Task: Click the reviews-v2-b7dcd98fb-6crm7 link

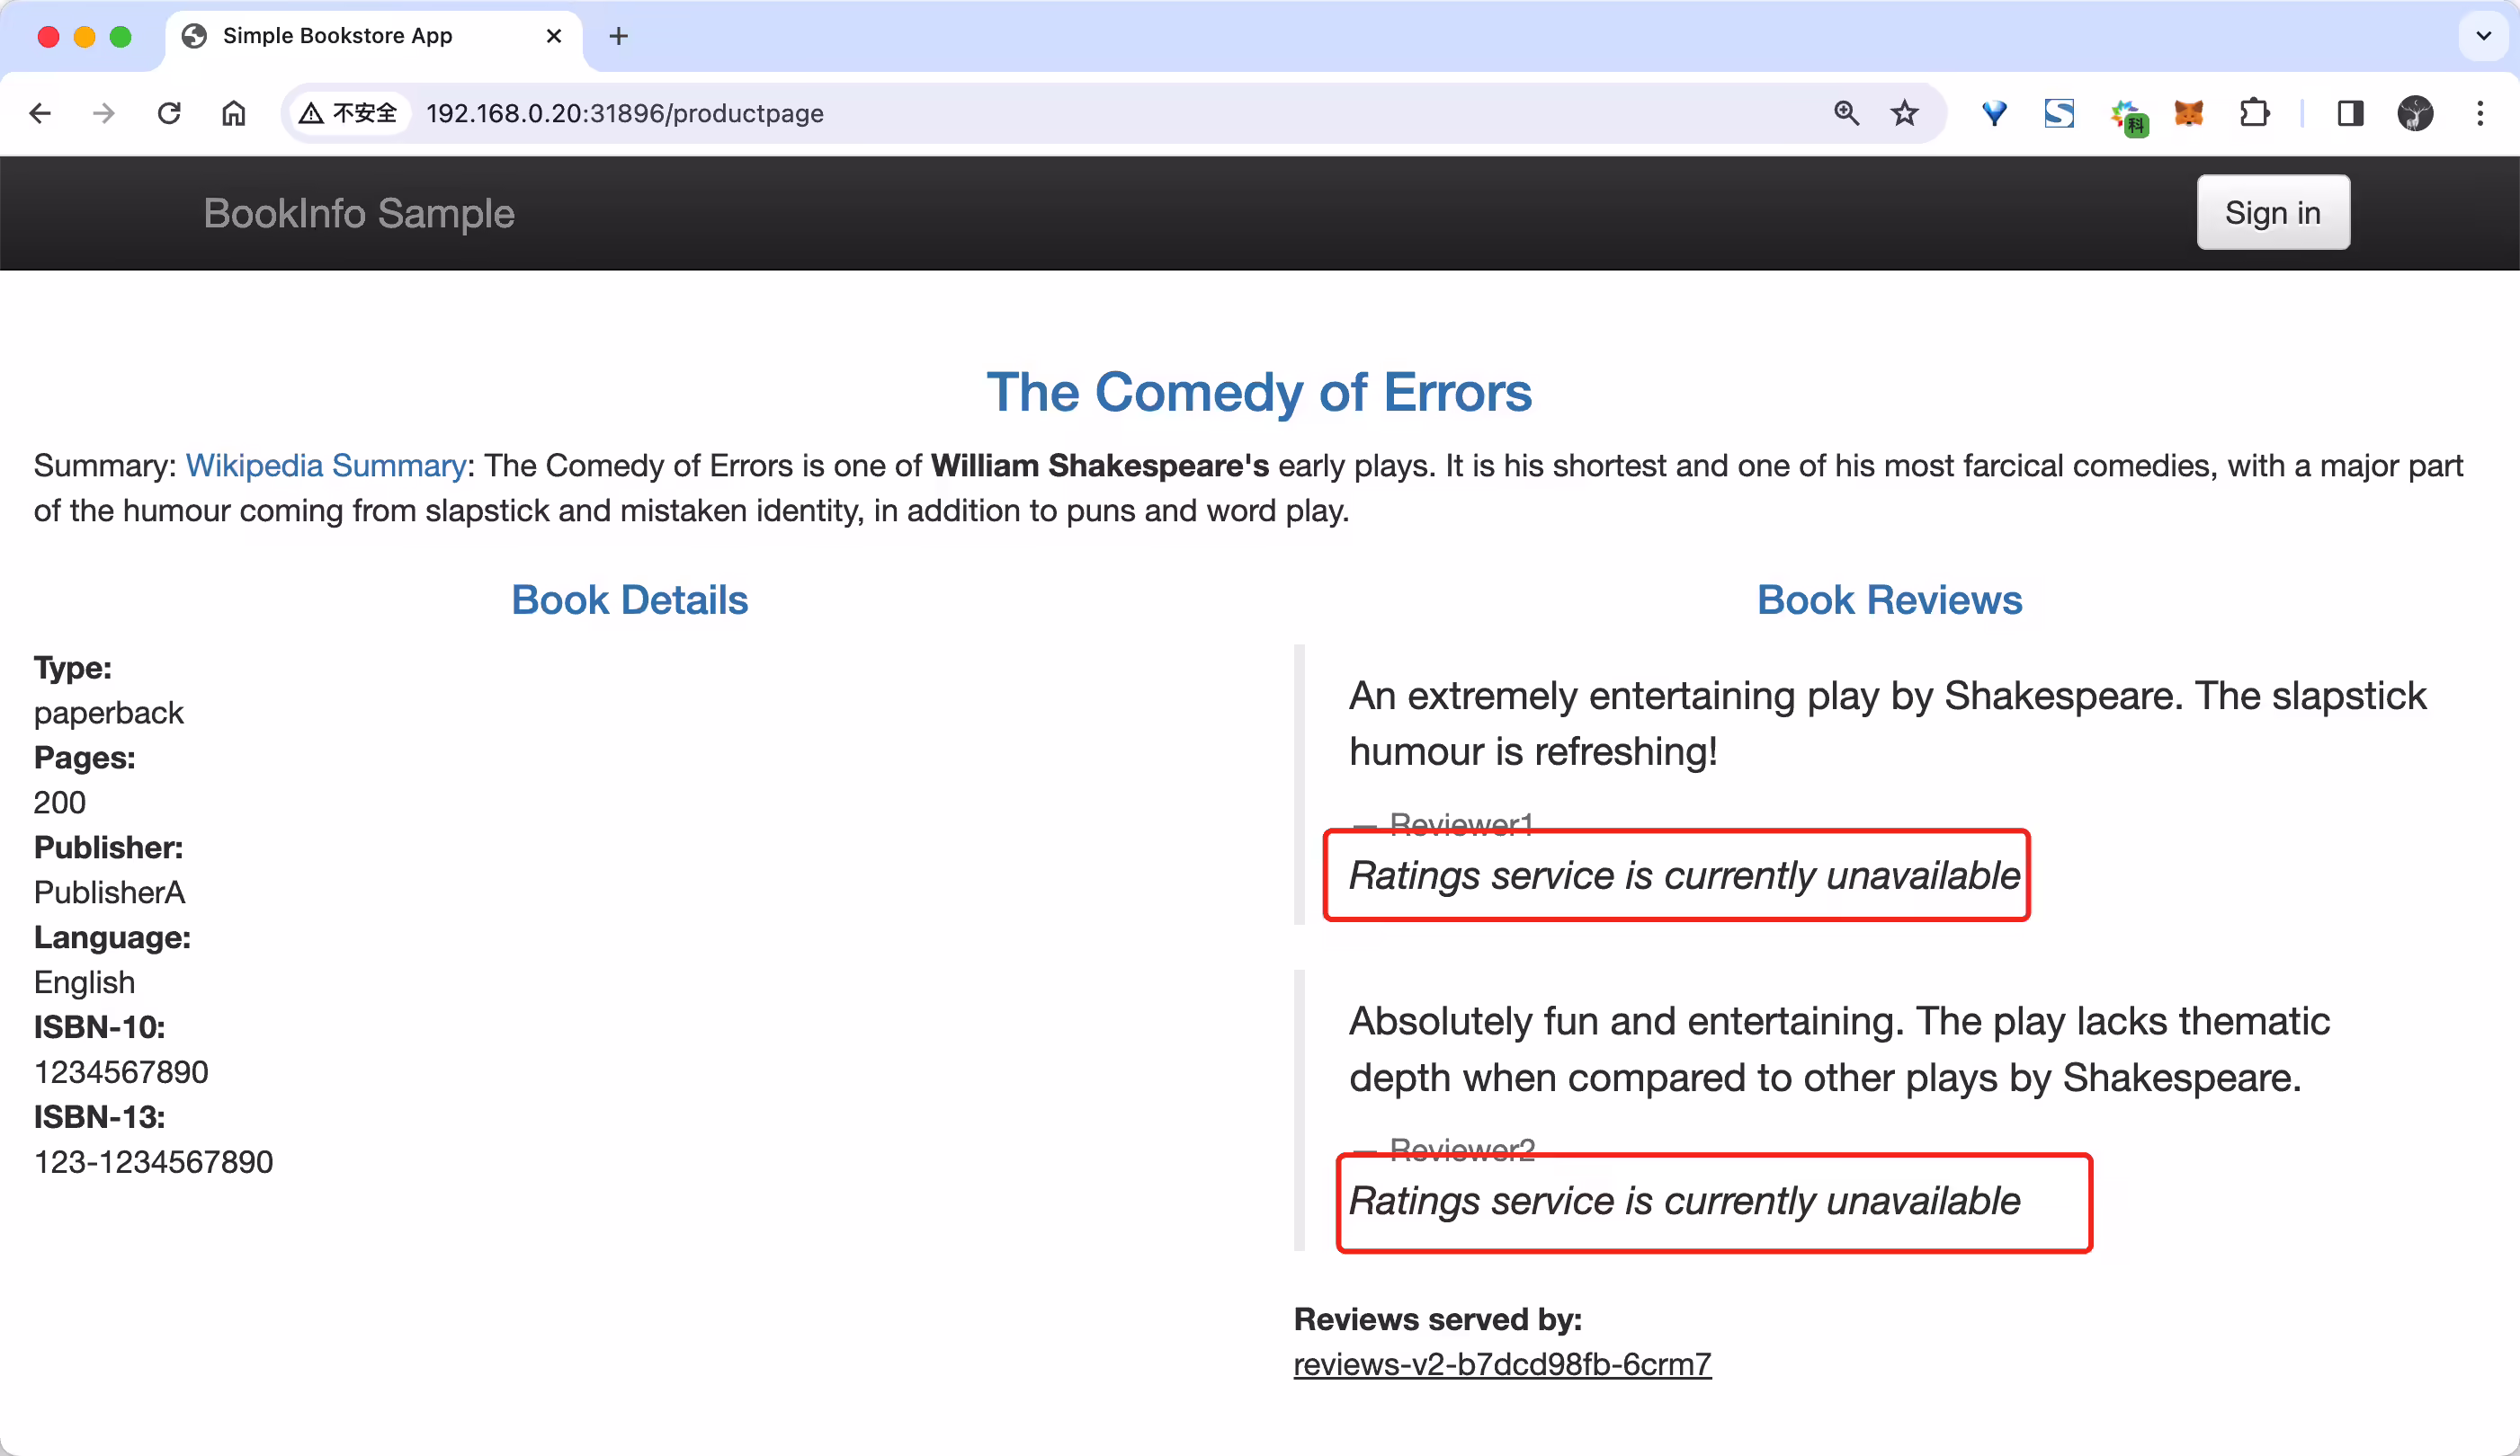Action: pos(1502,1364)
